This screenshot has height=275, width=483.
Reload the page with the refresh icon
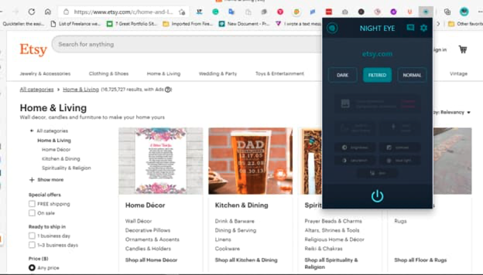(31, 12)
